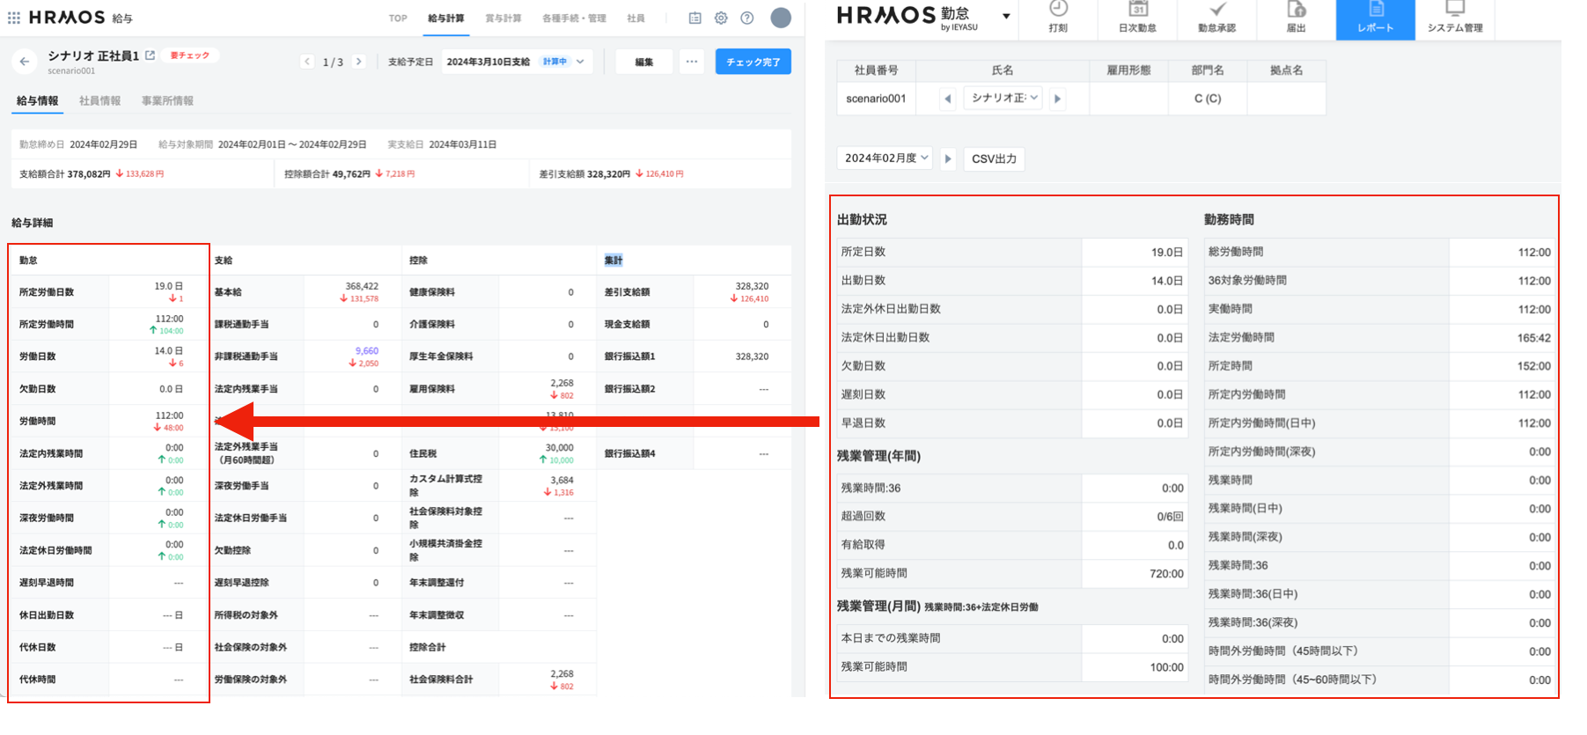Viewport: 1587px width, 735px height.
Task: Select the 賞与計算 top menu item
Action: pyautogui.click(x=503, y=18)
